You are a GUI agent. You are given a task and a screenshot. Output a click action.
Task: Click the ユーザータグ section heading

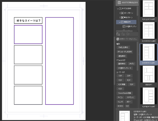pyautogui.click(x=120, y=72)
